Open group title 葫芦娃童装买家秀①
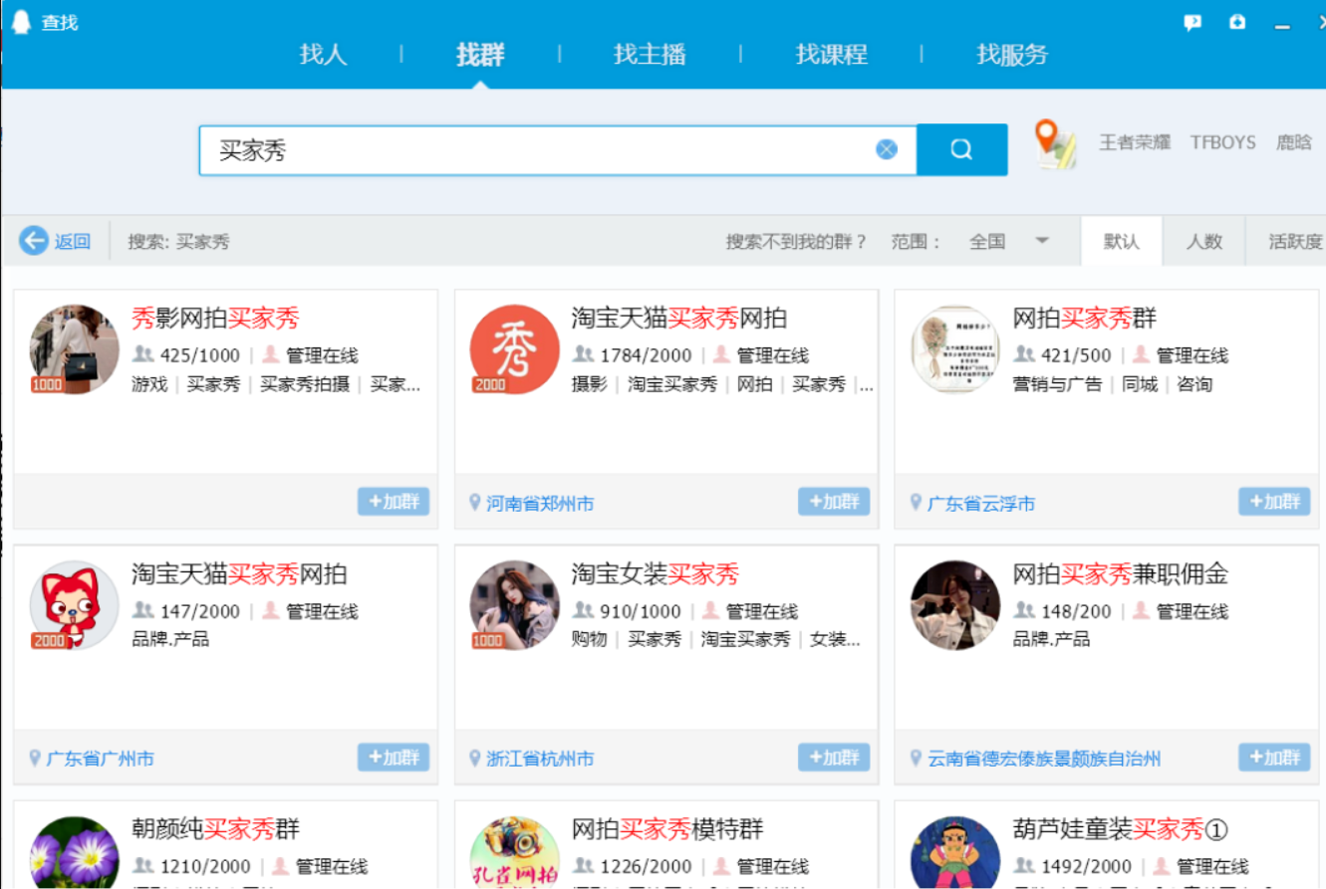 1123,829
